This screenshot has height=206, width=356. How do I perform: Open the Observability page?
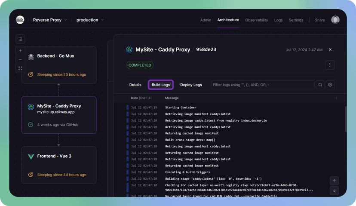(x=256, y=20)
